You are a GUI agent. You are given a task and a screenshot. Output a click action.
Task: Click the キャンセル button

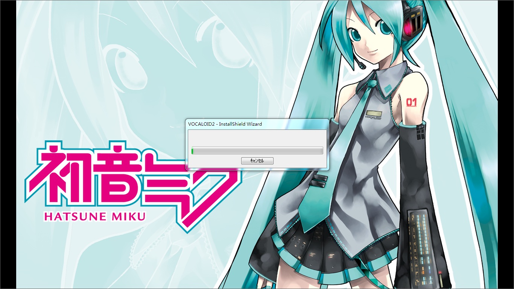click(257, 161)
